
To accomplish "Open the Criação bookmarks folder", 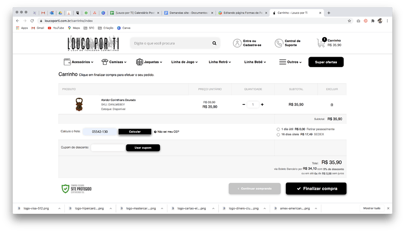I will point(106,28).
